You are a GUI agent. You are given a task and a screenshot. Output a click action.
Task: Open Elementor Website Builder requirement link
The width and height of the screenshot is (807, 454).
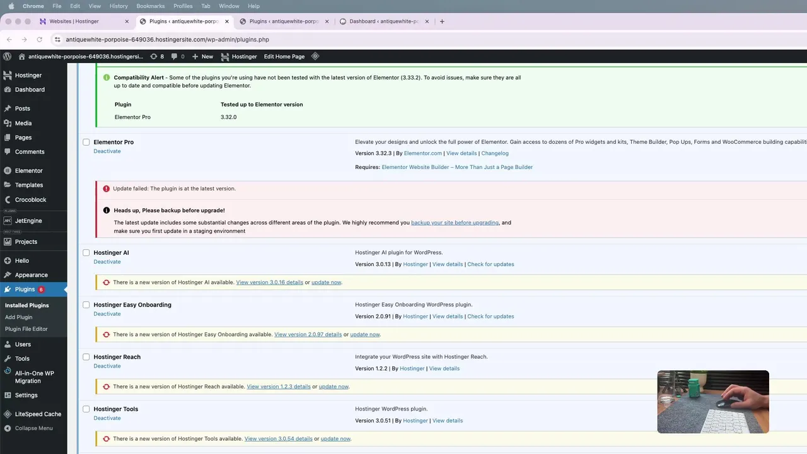(x=457, y=167)
